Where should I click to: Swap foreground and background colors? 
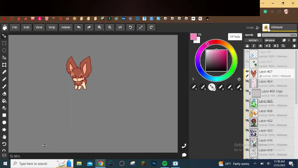200,35
